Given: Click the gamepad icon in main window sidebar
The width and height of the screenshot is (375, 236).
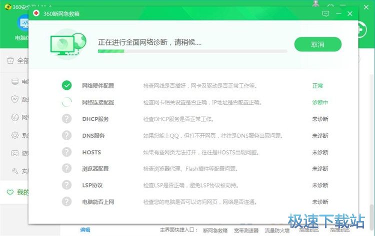Looking at the screenshot, I should [15, 153].
